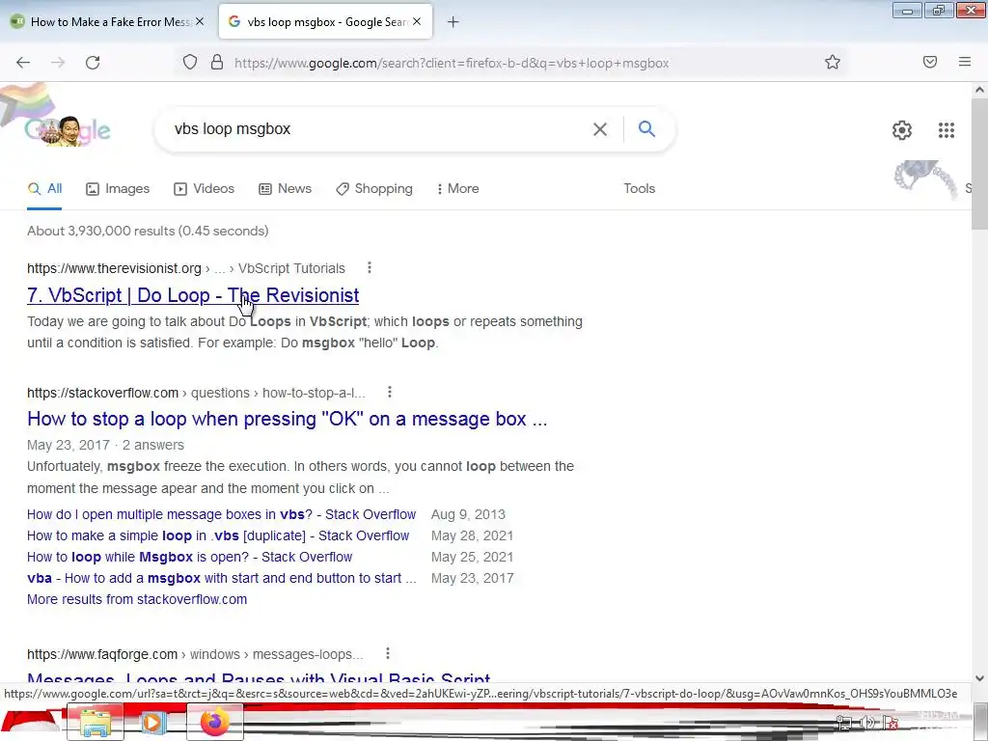
Task: Close the 'vbs loop msgbox' Google tab
Action: (x=417, y=21)
